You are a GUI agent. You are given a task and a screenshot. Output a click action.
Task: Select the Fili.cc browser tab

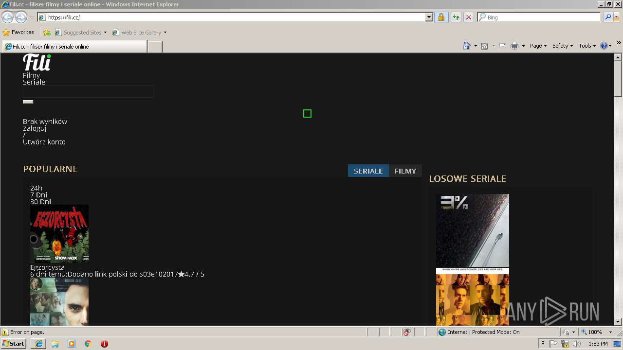point(74,47)
